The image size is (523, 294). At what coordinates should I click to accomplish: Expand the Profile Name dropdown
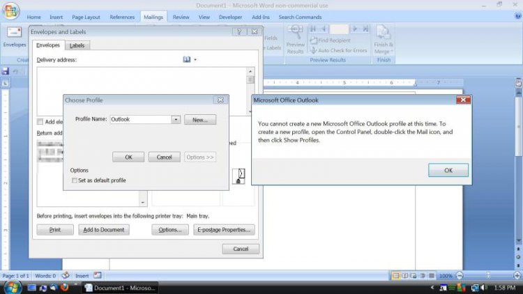click(x=176, y=119)
